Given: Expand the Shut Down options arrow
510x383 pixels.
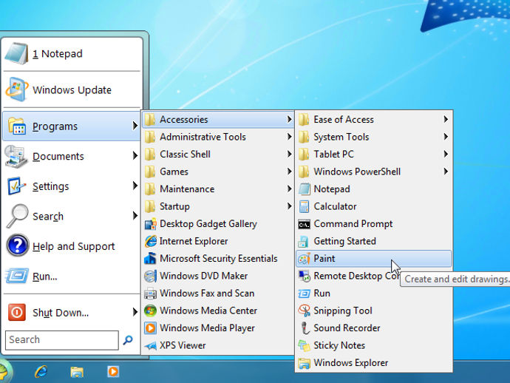Looking at the screenshot, I should [x=135, y=312].
